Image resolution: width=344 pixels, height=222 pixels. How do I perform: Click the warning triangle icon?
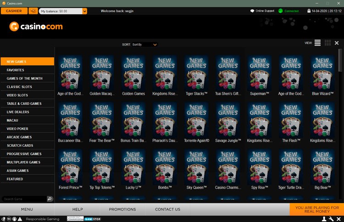[x=20, y=219]
